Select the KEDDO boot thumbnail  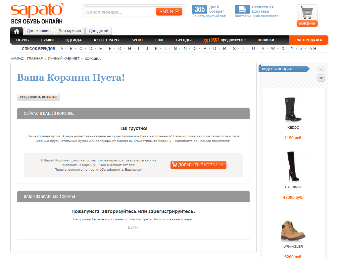tap(293, 110)
